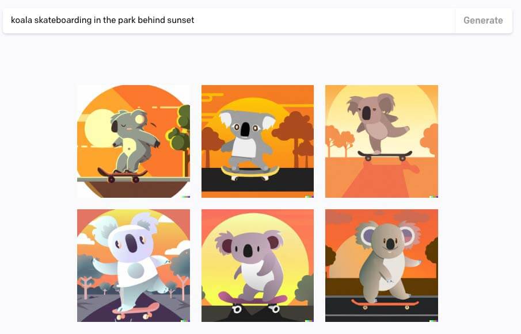Open the koala on yellow skateboard image
Screen dimensions: 521x334
(x=257, y=141)
